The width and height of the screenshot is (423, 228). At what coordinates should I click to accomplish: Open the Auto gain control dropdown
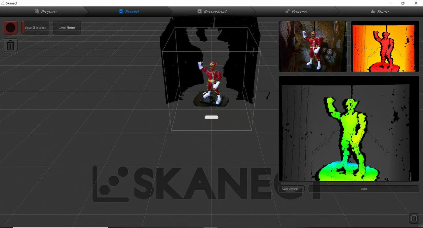[364, 189]
